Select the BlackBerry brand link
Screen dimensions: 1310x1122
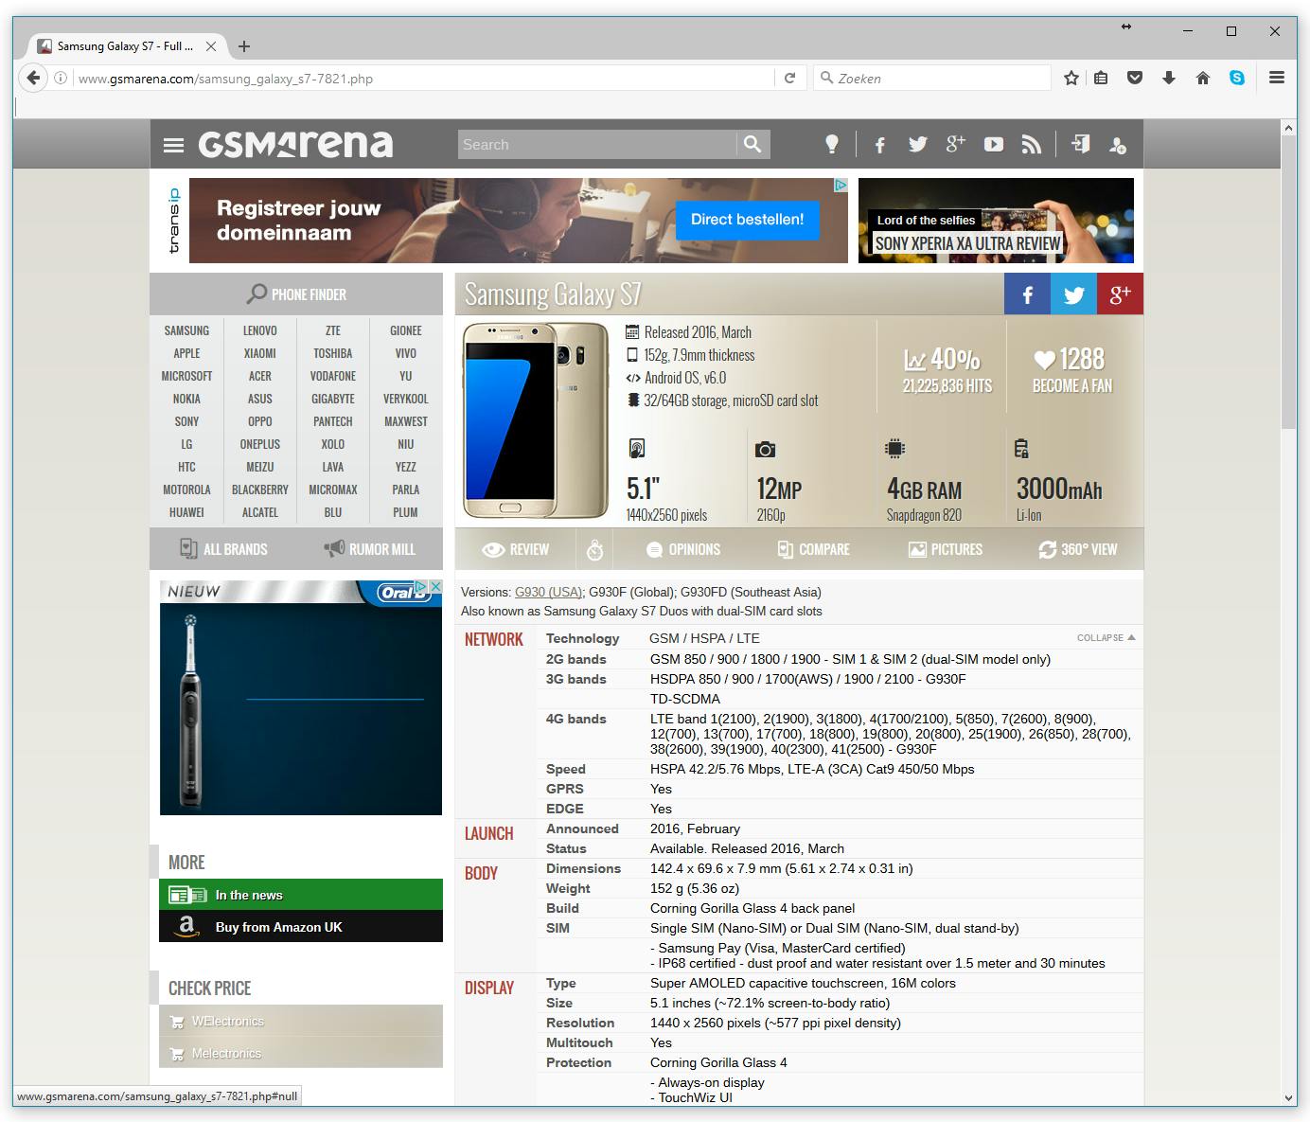pyautogui.click(x=260, y=490)
